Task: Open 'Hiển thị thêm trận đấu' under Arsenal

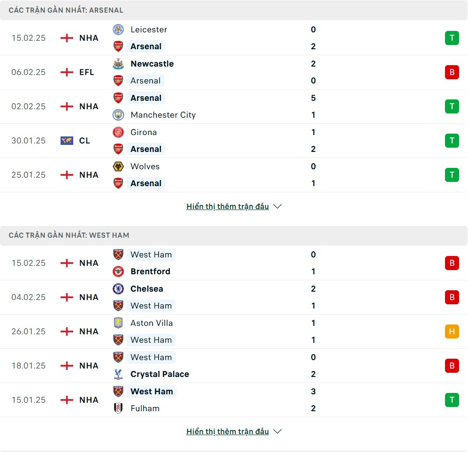Action: point(228,206)
